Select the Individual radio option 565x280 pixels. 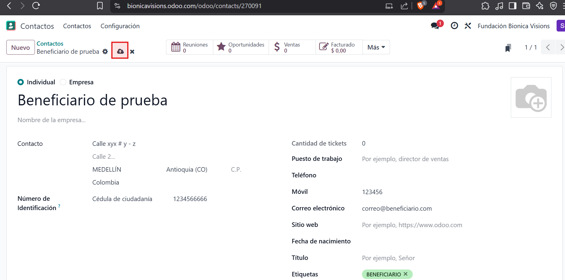click(21, 82)
